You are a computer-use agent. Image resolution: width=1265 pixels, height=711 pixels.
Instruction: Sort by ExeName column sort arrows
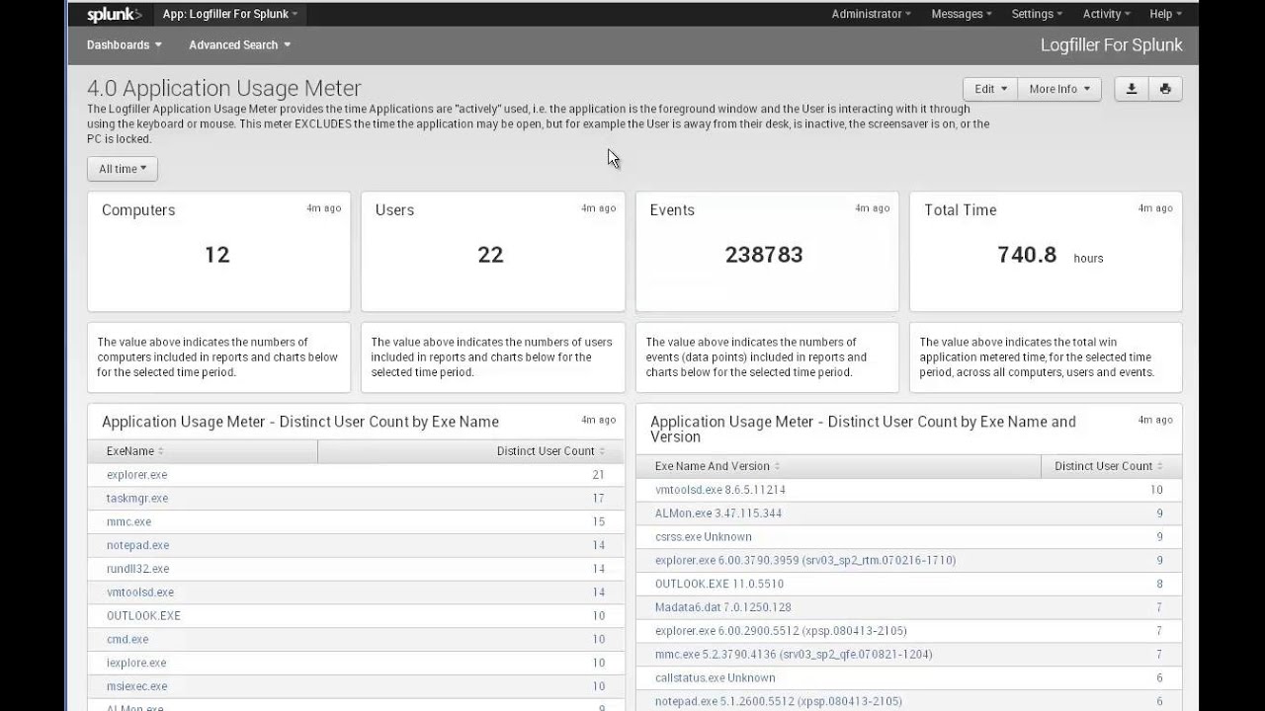(161, 451)
